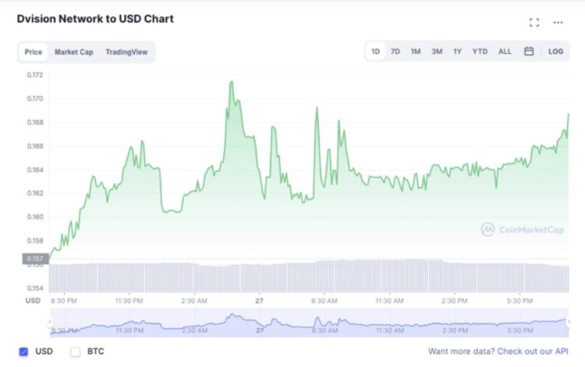Enable the BTC checkbox

click(76, 351)
